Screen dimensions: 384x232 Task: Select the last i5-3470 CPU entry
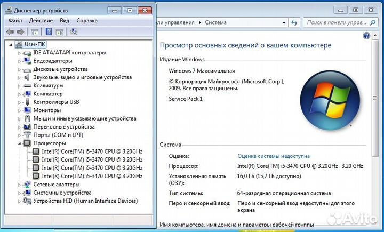(x=92, y=176)
